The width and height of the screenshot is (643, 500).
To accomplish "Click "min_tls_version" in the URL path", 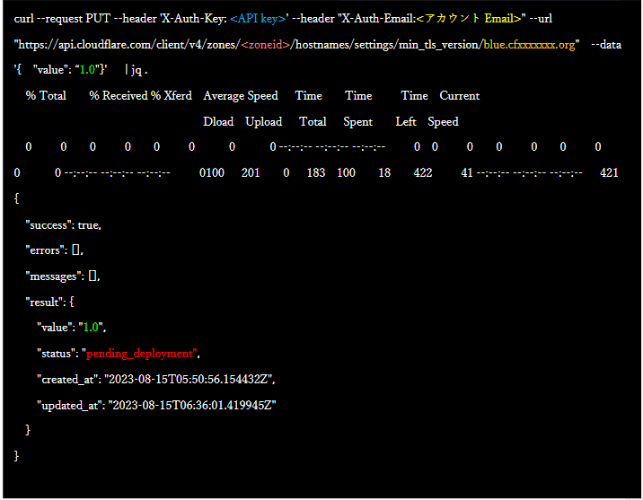I will click(438, 45).
